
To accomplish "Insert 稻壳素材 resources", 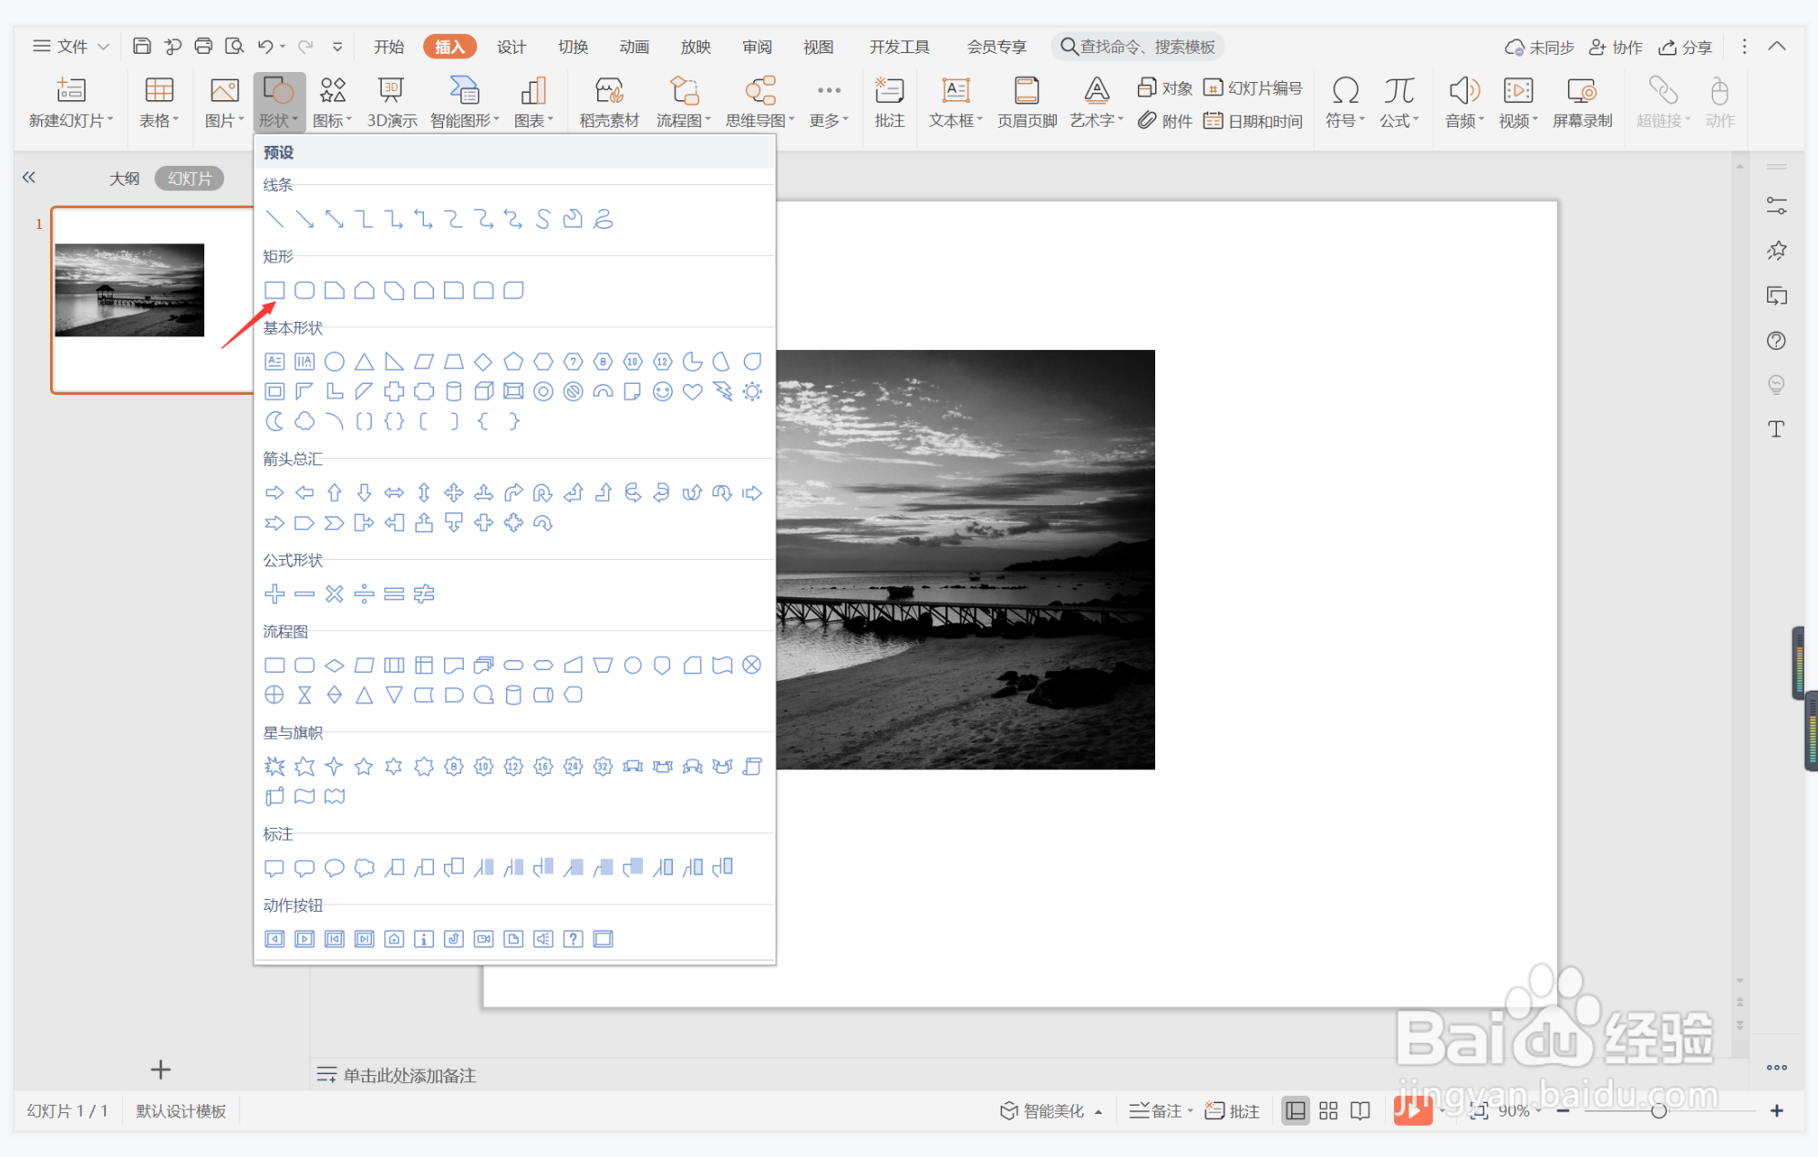I will point(609,102).
